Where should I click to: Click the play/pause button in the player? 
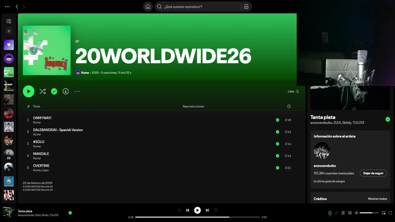197,210
